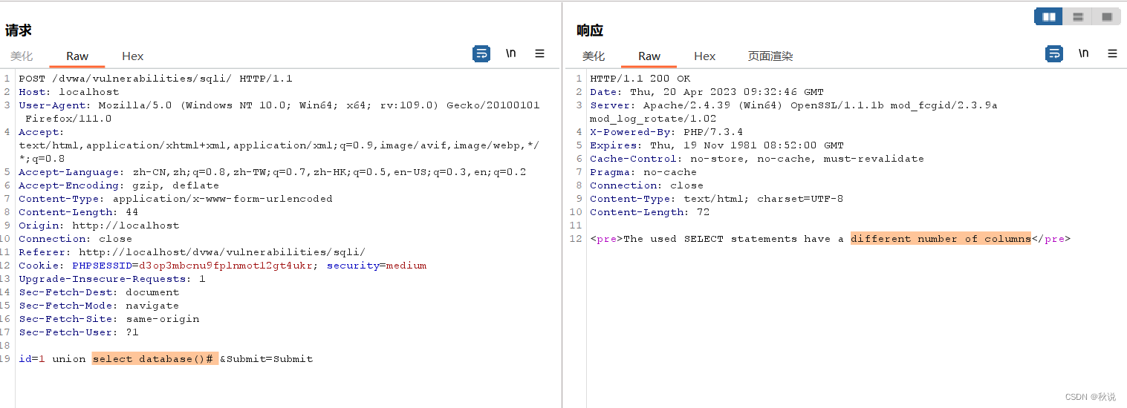Toggle word wrap icon in request panel
1127x408 pixels.
pyautogui.click(x=481, y=53)
